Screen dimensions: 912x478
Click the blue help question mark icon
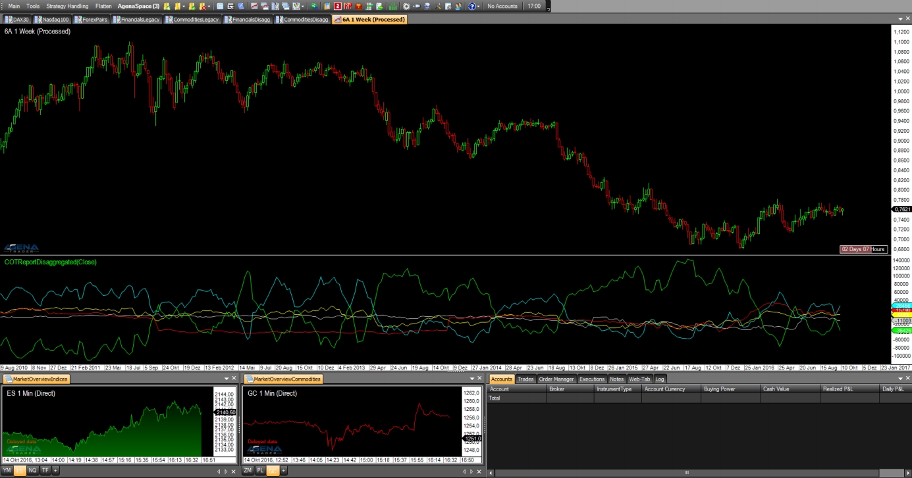point(472,6)
